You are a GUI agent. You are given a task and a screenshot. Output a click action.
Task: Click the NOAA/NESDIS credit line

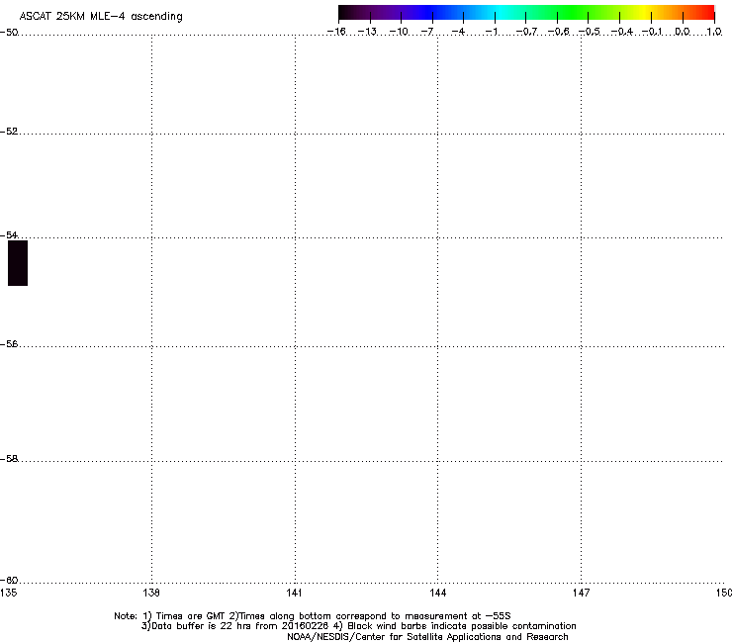click(x=427, y=636)
